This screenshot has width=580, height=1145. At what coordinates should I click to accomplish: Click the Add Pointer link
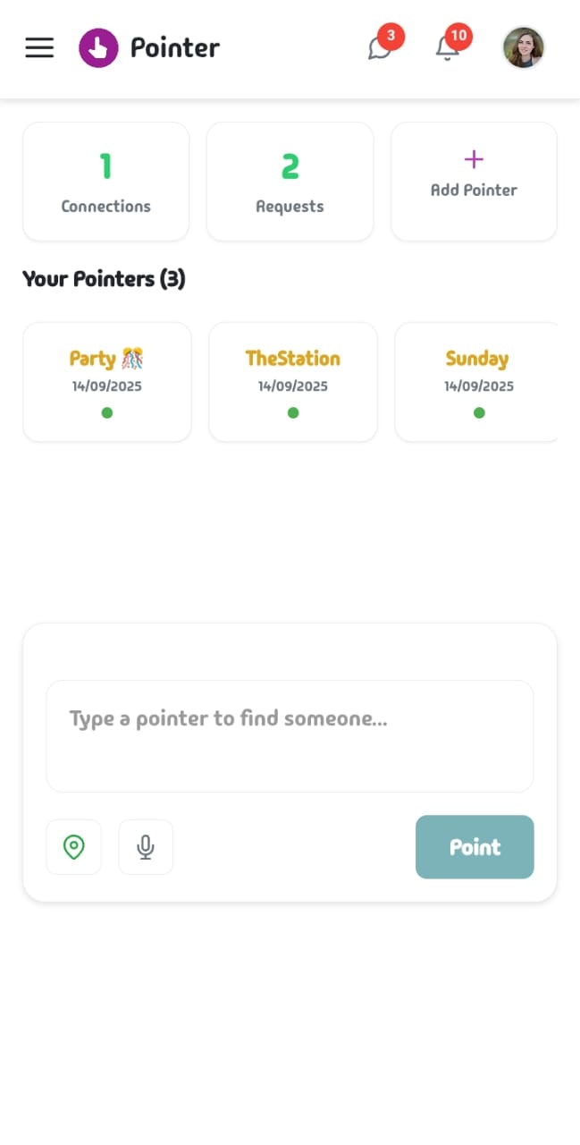(474, 190)
